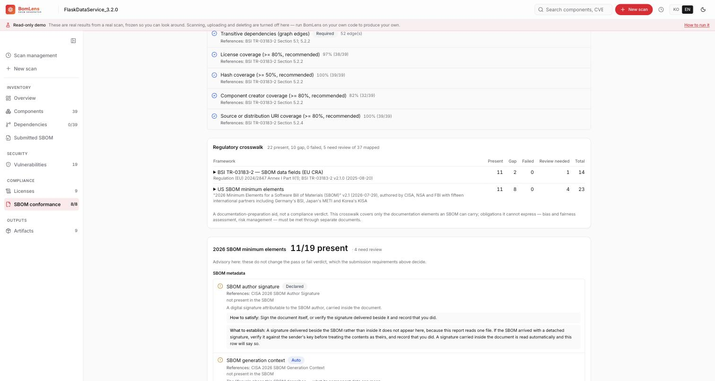Toggle dark mode moon icon
This screenshot has height=381, width=715.
point(703,9)
